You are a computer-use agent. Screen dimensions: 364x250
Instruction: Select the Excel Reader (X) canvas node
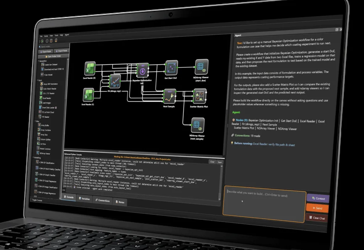coord(90,68)
